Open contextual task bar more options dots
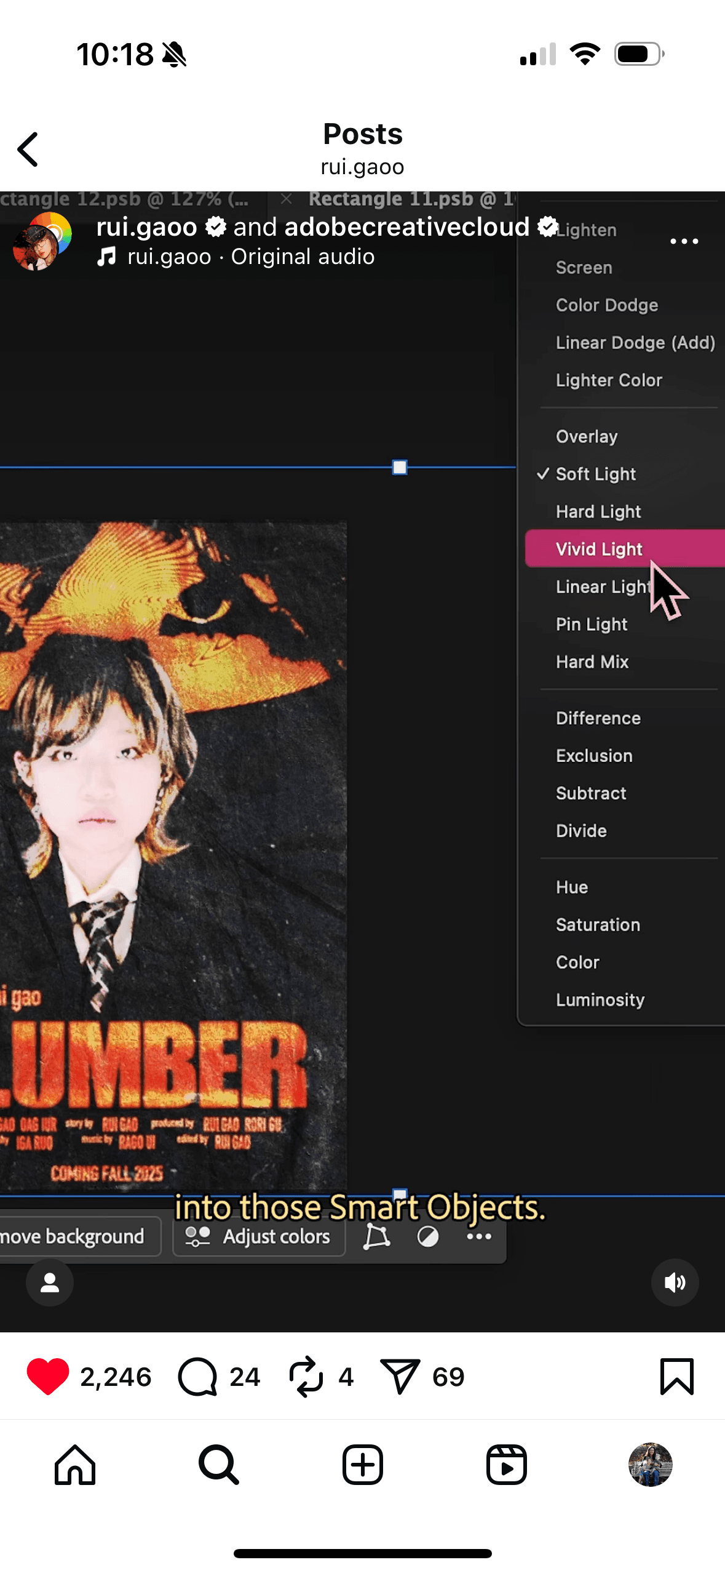 point(479,1236)
